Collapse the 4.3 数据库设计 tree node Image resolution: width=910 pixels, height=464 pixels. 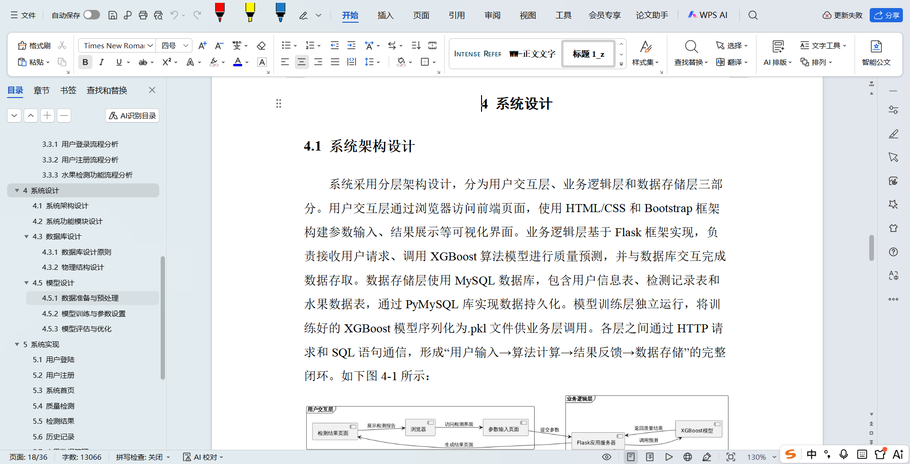(x=27, y=236)
